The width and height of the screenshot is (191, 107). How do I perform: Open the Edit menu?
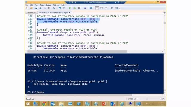click(31, 5)
